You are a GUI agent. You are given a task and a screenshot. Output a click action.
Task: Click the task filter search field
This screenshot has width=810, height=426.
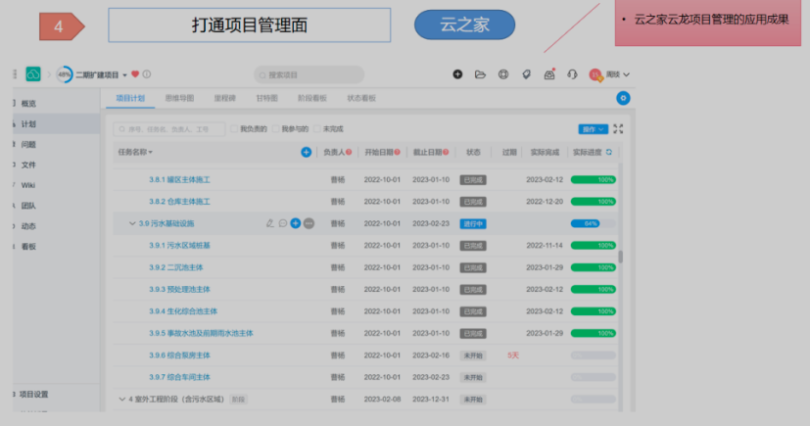pos(168,129)
